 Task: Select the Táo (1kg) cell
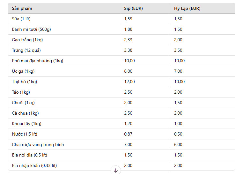pos(21,92)
